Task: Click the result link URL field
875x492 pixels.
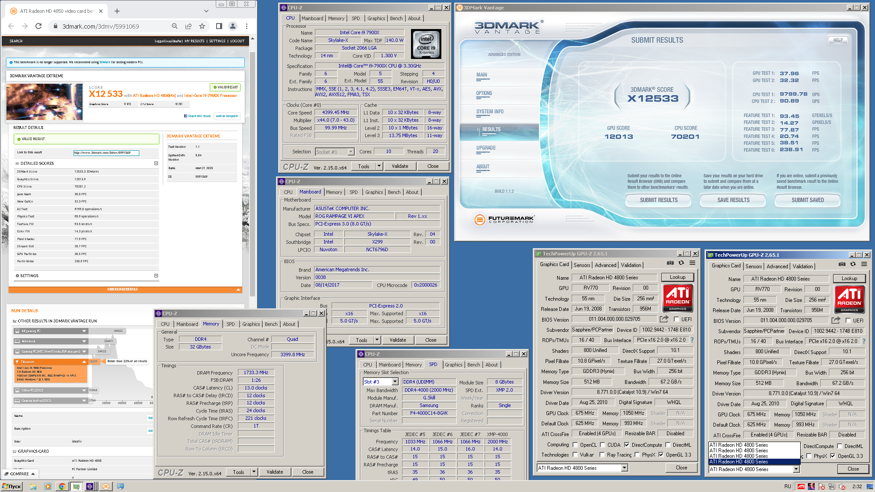Action: click(106, 152)
